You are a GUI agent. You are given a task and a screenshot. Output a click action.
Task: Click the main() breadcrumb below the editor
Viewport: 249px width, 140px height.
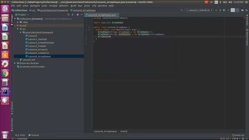pyautogui.click(x=124, y=131)
